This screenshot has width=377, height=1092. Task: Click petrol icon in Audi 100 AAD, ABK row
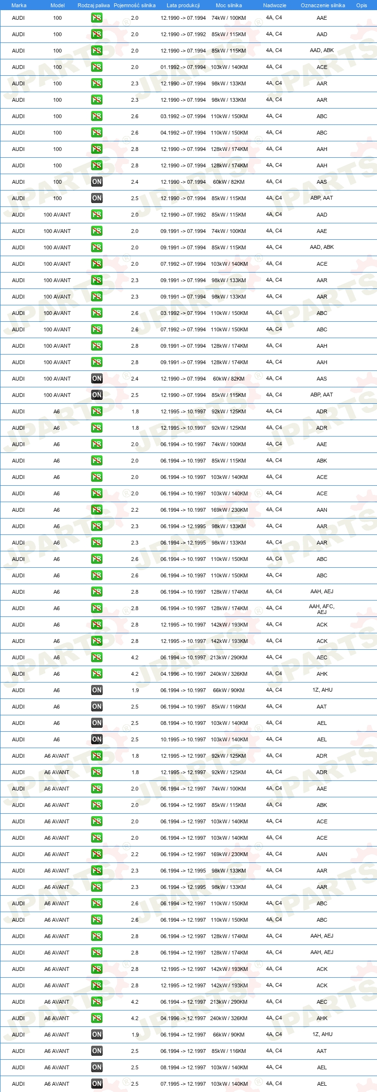pos(97,51)
